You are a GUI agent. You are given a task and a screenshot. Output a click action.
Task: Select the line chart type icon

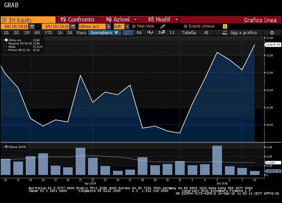click(x=129, y=33)
